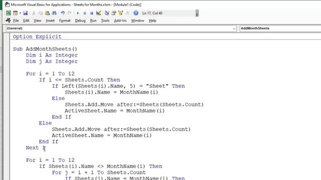Click 'For j = i + 1 To Sheets.Count' line
Screen dimensions: 321x180
[x=99, y=172]
